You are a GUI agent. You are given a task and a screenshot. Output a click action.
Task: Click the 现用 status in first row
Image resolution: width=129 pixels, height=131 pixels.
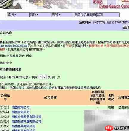point(111,107)
